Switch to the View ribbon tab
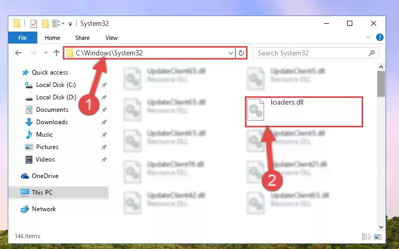Viewport: 399px width, 249px height. 112,38
